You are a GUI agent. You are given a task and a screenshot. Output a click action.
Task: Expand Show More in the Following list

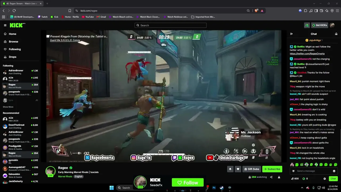point(8,107)
